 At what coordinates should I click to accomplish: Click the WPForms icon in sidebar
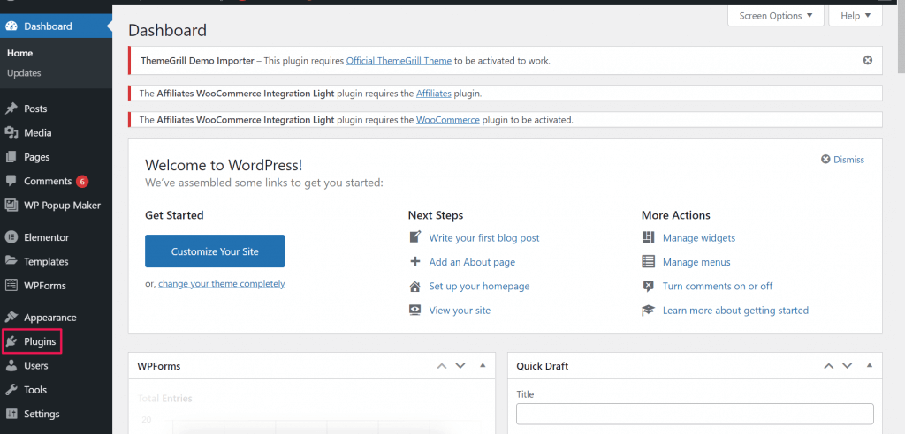tap(11, 285)
